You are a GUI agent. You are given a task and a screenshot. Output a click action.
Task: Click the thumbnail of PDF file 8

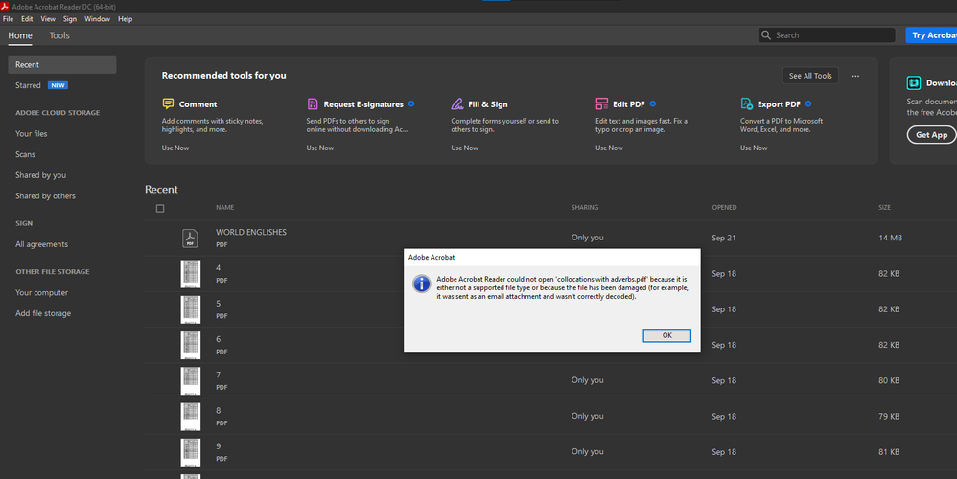tap(191, 416)
